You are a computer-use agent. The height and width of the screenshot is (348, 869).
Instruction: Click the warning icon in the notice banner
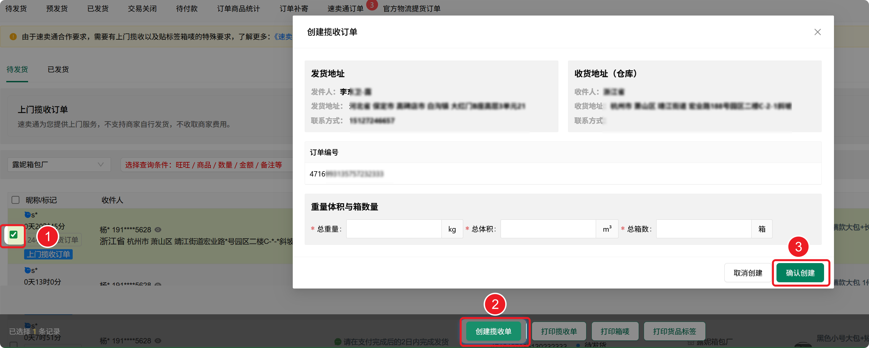click(x=13, y=36)
